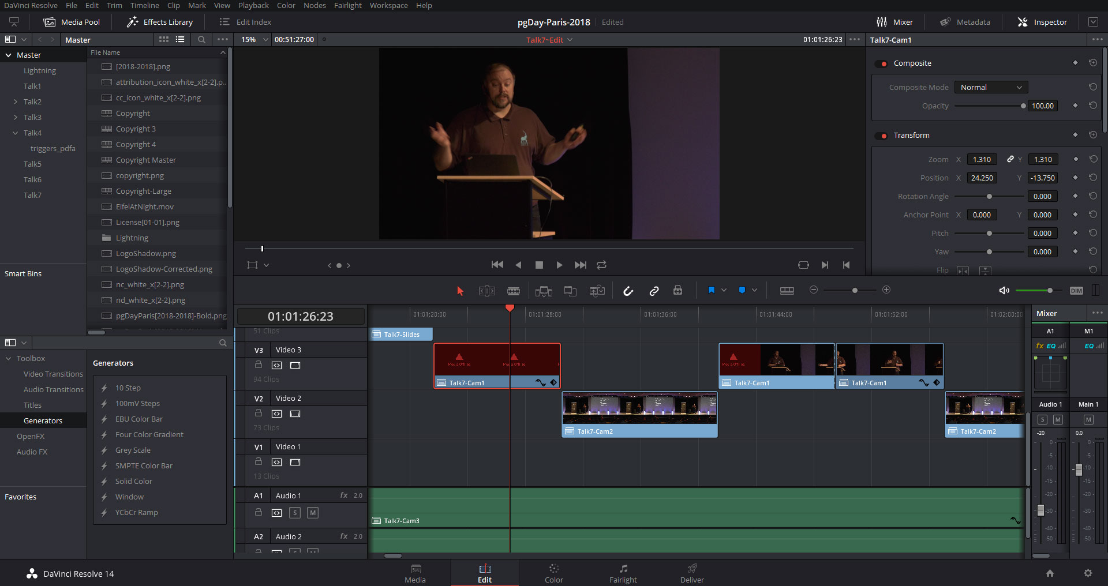Switch media pool to list view
This screenshot has height=586, width=1108.
click(180, 39)
